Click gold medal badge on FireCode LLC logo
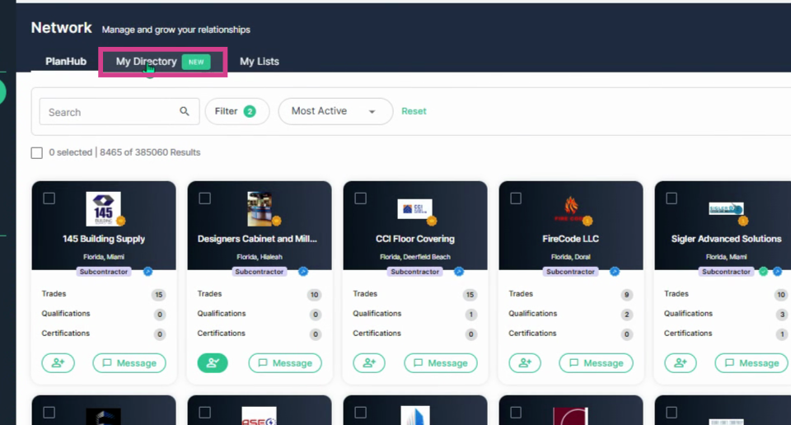The image size is (791, 425). point(587,221)
